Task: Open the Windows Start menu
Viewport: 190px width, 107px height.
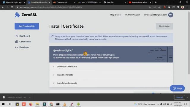Action: tap(3, 104)
